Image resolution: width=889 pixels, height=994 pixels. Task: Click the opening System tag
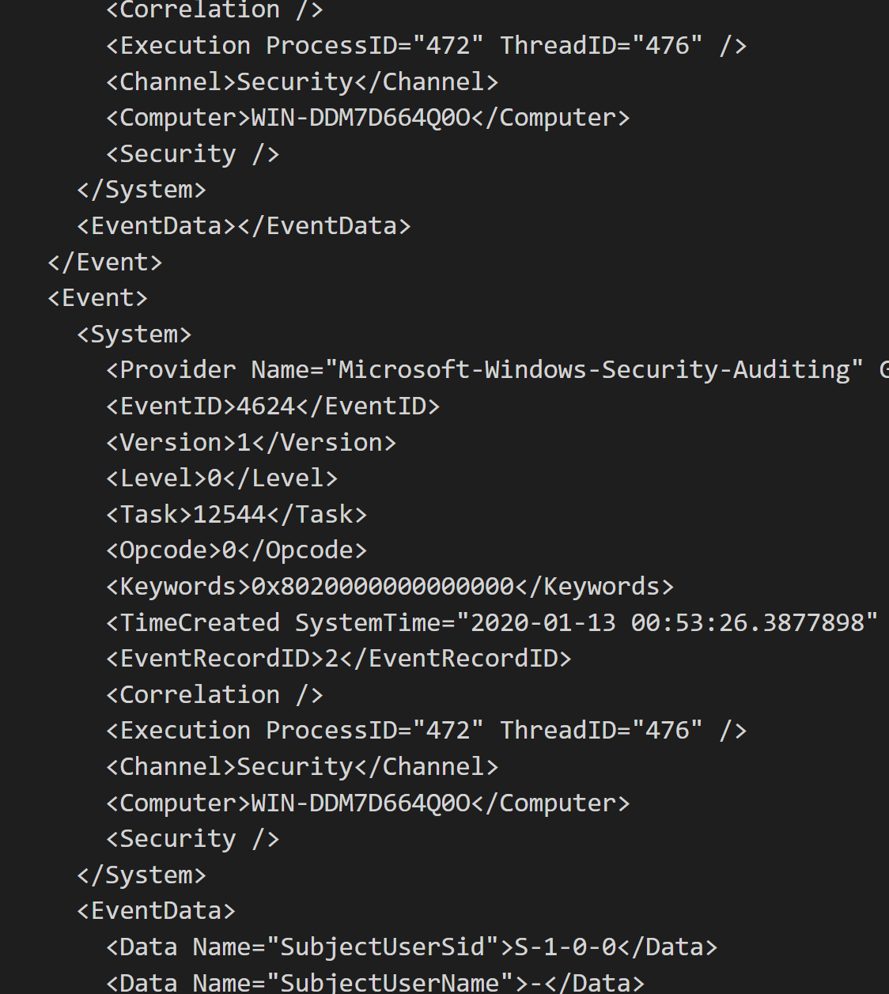coord(134,334)
